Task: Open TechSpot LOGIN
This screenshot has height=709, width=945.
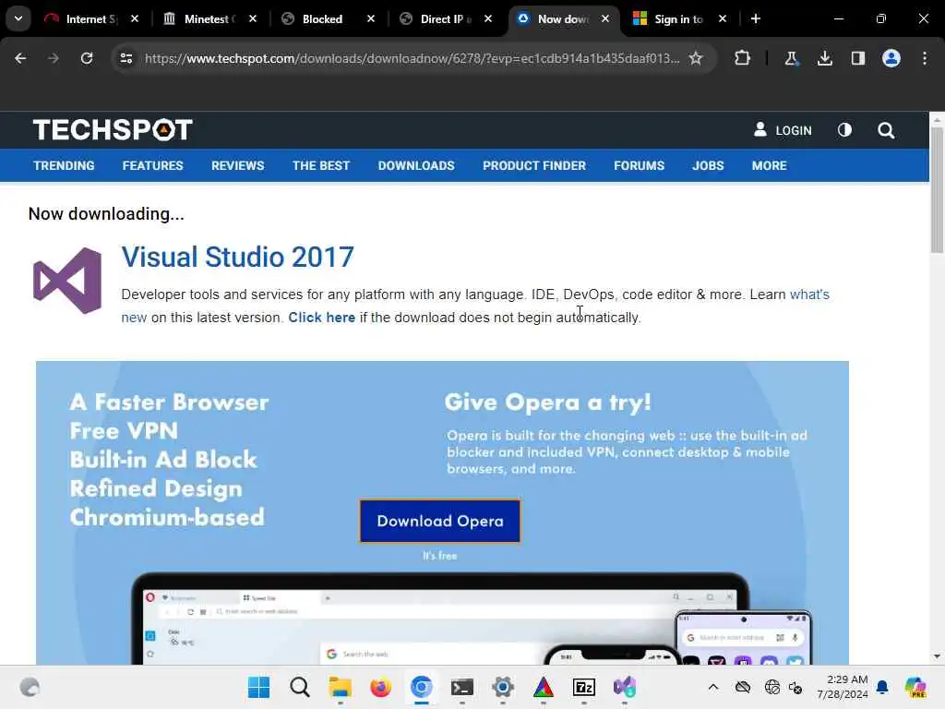Action: (783, 129)
